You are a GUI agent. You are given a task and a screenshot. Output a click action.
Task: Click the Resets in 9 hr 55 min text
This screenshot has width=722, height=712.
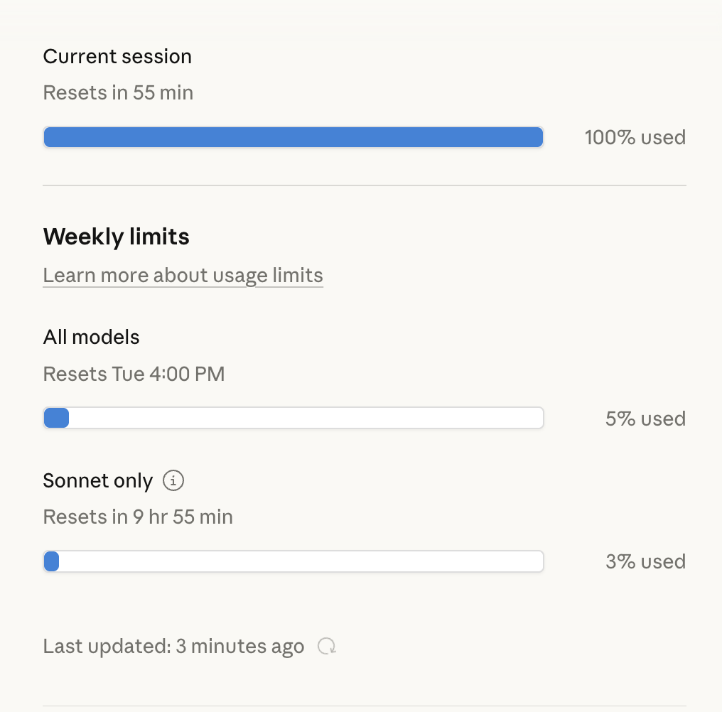tap(138, 517)
